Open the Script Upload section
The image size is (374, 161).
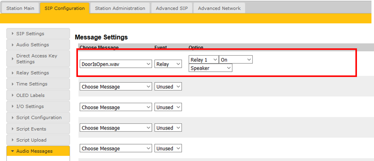38,140
